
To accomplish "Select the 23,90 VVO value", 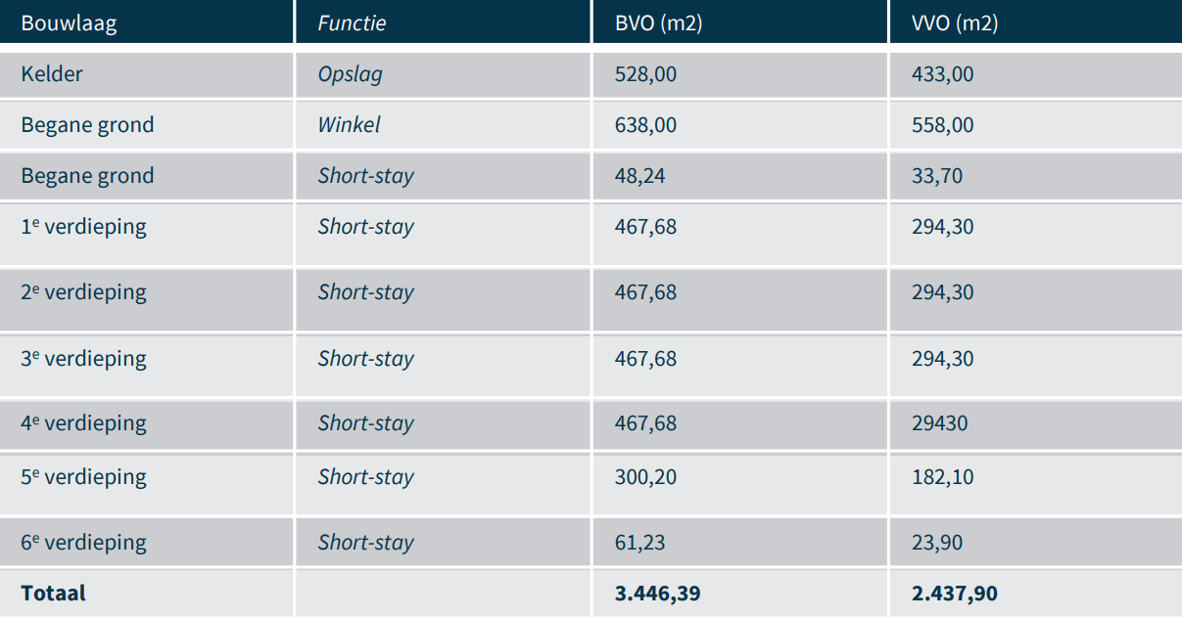I will click(936, 543).
